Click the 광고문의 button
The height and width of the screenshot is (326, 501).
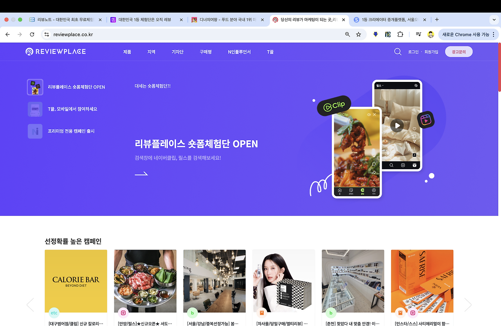point(458,51)
